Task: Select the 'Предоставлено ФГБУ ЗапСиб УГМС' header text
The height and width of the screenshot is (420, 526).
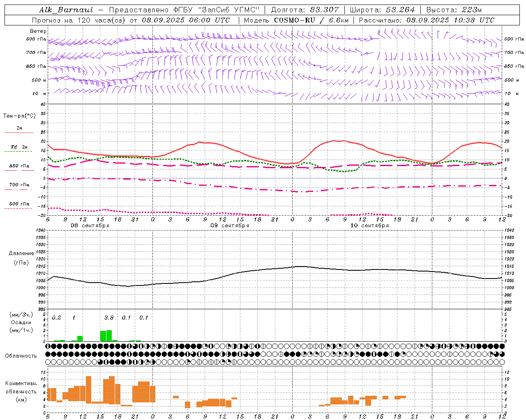Action: coord(184,10)
